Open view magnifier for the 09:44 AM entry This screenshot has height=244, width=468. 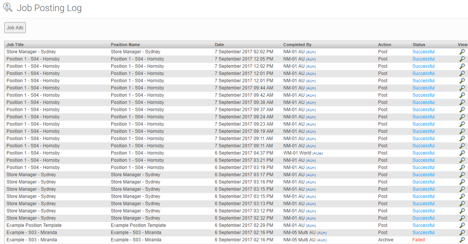pyautogui.click(x=462, y=88)
